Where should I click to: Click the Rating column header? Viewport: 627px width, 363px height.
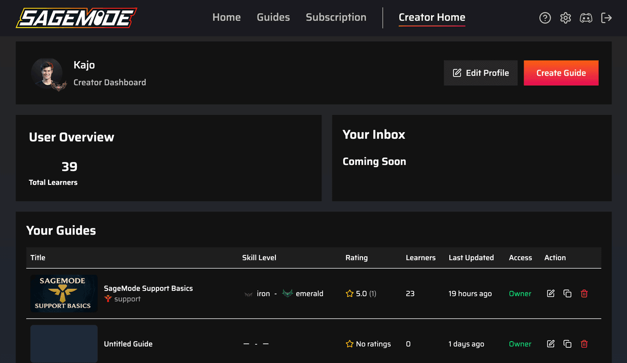(356, 257)
